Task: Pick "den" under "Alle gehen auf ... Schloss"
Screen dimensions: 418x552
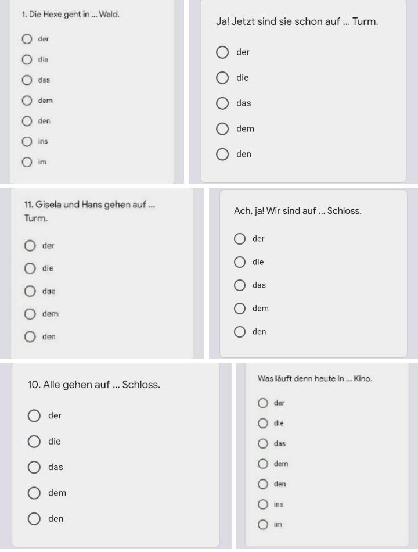Action: (35, 519)
